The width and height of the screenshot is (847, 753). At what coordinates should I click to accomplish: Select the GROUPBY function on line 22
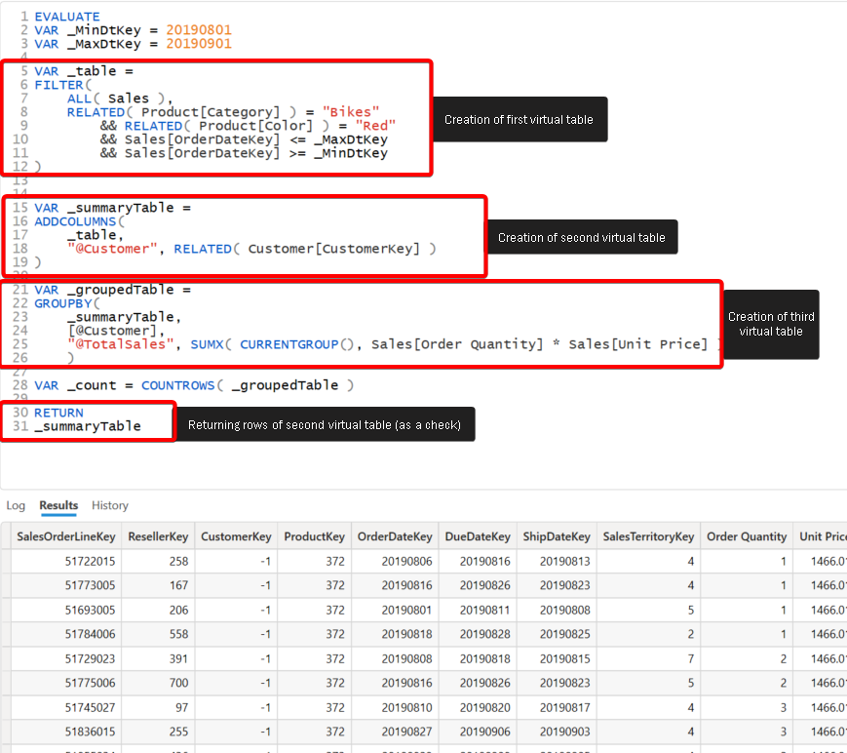point(64,302)
